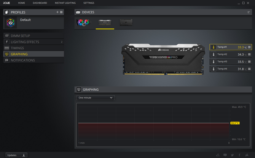Open the One minute time range dropdown
The image size is (255, 158).
[x=96, y=98]
